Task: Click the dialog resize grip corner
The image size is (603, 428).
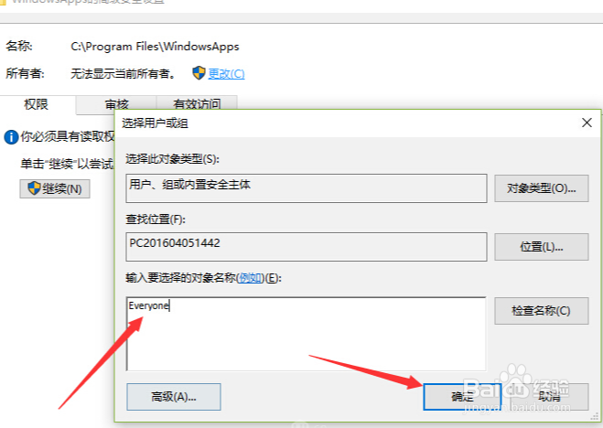Action: click(596, 416)
